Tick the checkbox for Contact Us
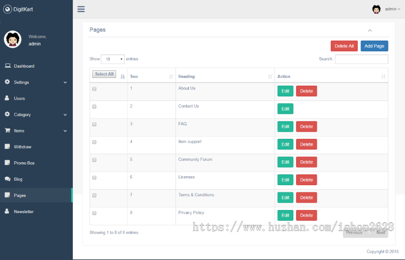405x260 pixels. 94,107
